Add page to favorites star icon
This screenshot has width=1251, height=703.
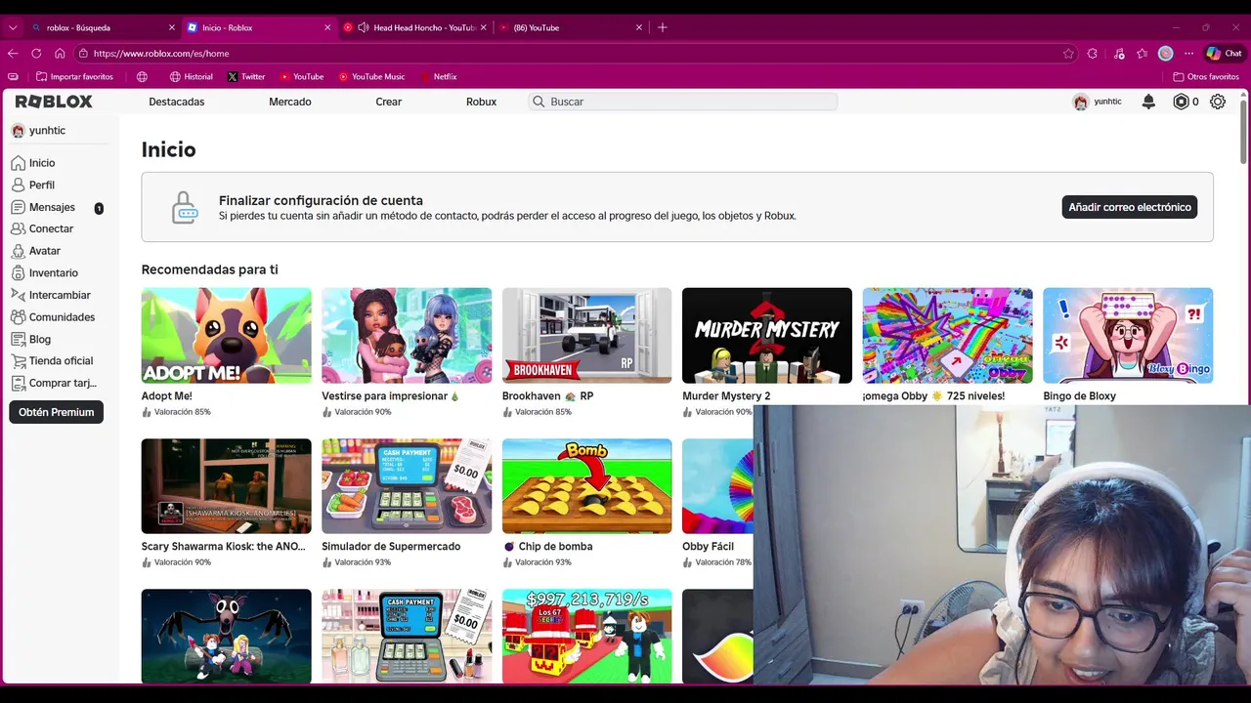pos(1068,54)
